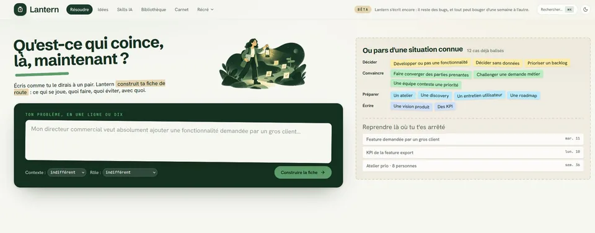The image size is (595, 233).
Task: Click 'TON PROBLÈME, EN UNE LIGNE OU DIX' label
Action: pos(74,115)
